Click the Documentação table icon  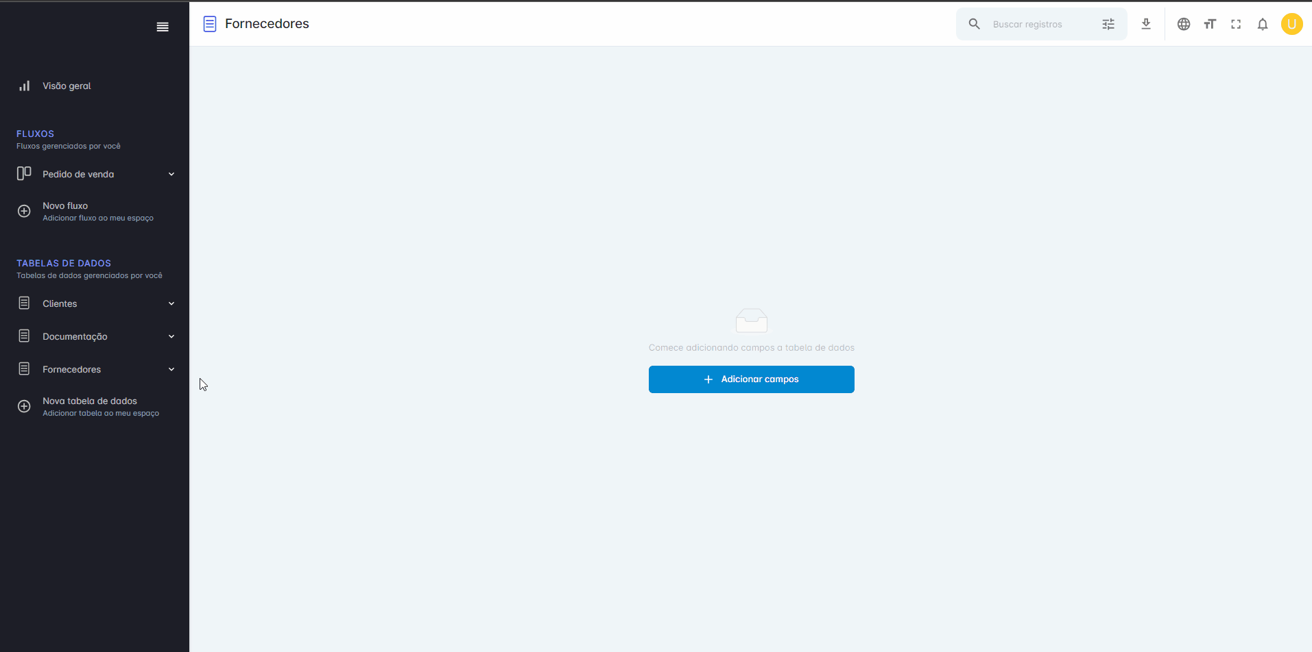tap(24, 336)
